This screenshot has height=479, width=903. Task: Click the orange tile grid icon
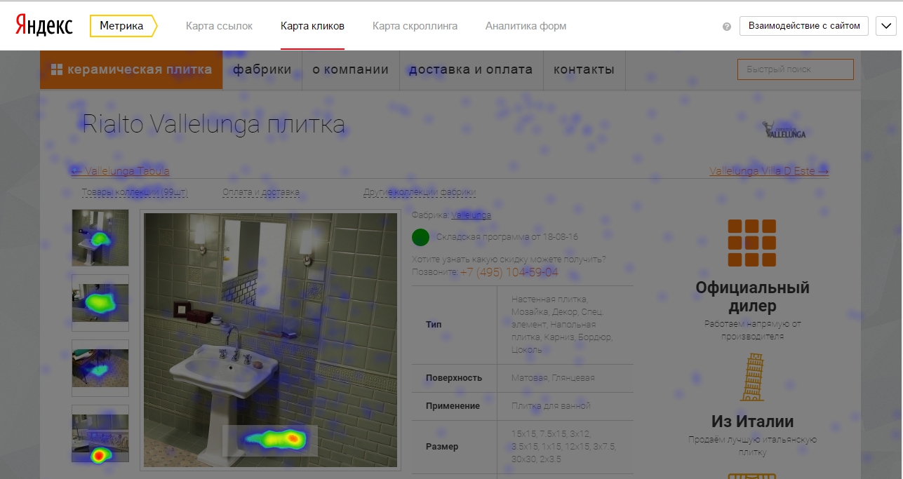coord(752,243)
